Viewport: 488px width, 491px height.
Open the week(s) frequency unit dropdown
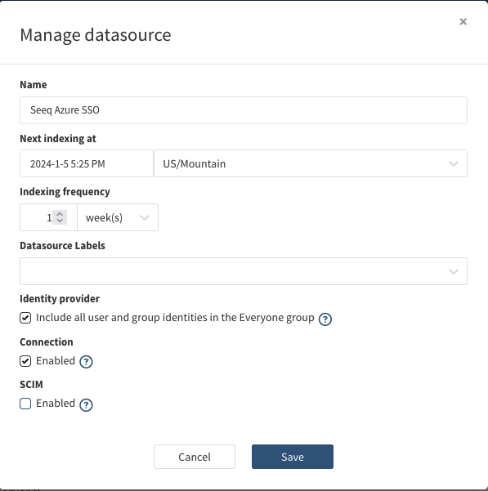point(118,217)
